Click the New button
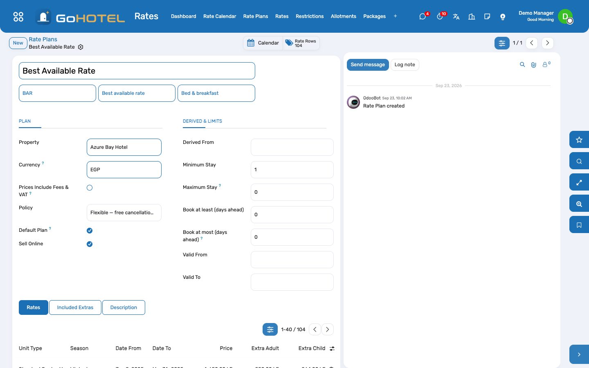The width and height of the screenshot is (589, 368). coord(18,43)
